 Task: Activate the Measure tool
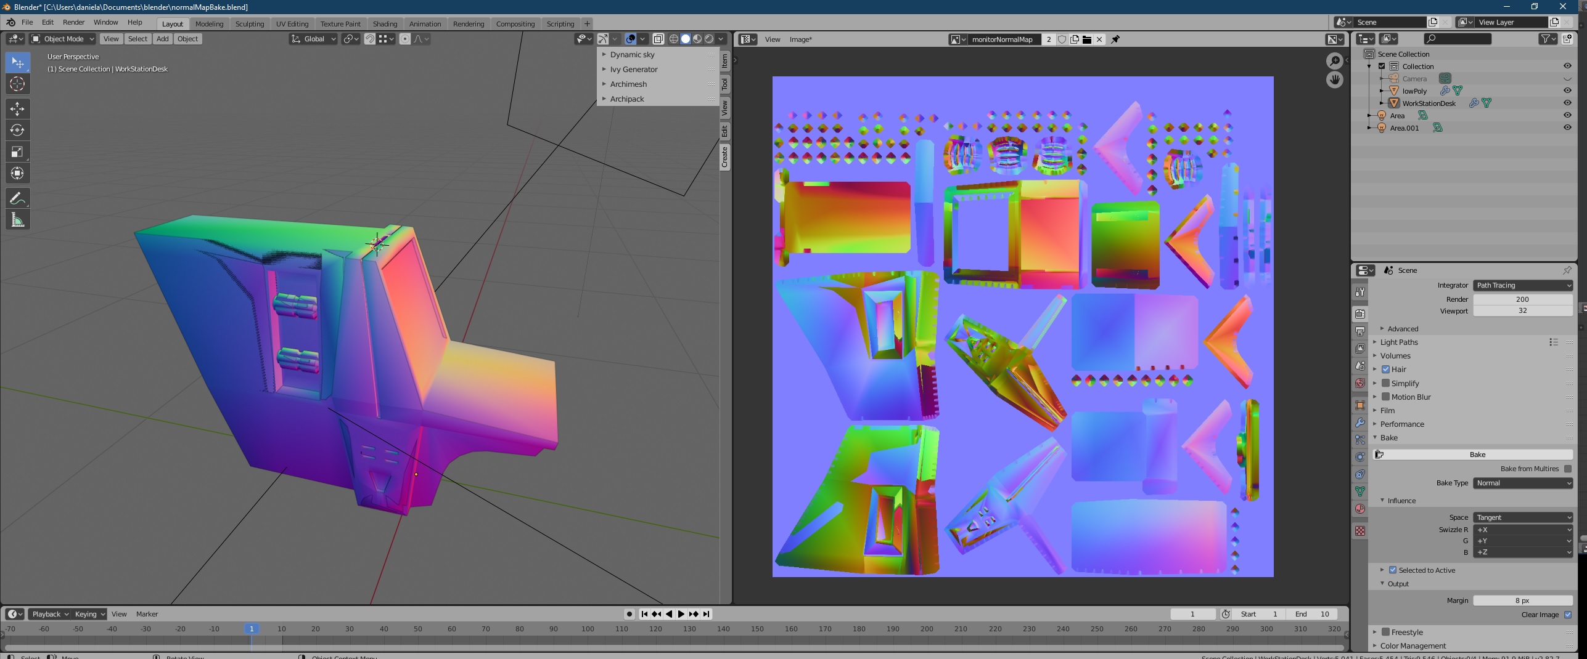pos(17,219)
